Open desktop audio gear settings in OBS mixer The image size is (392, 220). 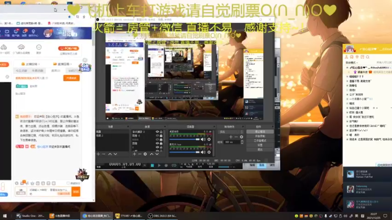(x=209, y=139)
